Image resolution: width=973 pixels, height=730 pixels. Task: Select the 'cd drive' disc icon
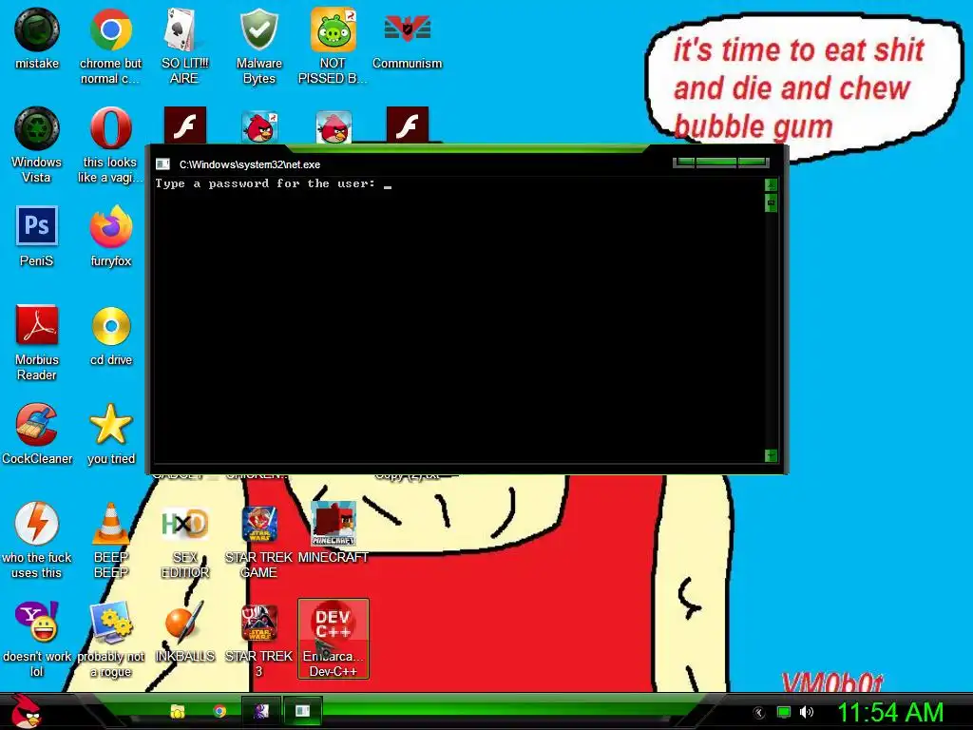pyautogui.click(x=111, y=335)
